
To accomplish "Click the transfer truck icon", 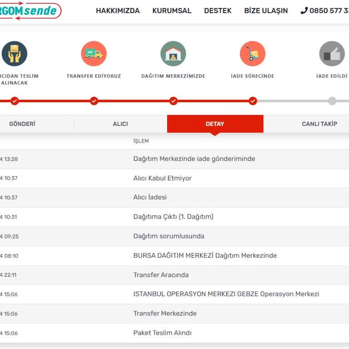I will coord(94,54).
